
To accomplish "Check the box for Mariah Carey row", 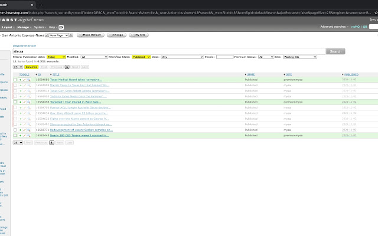I will [x=15, y=85].
